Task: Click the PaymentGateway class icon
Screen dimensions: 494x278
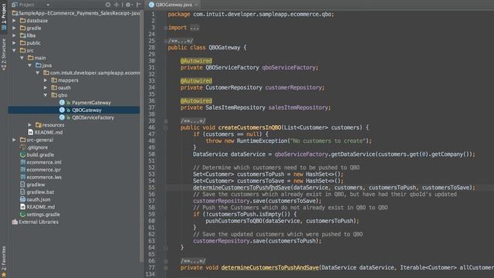Action: [x=62, y=103]
